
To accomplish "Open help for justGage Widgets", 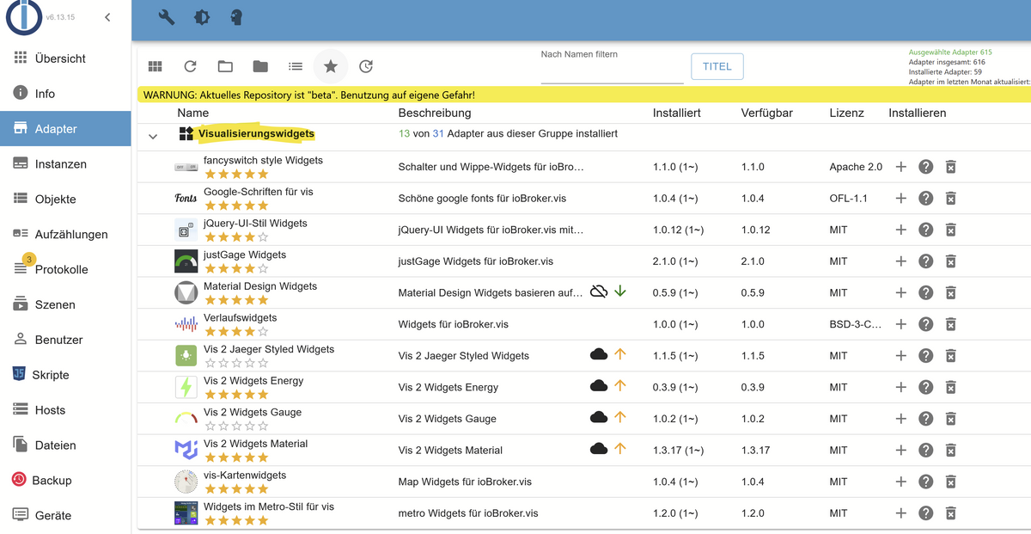I will [925, 261].
